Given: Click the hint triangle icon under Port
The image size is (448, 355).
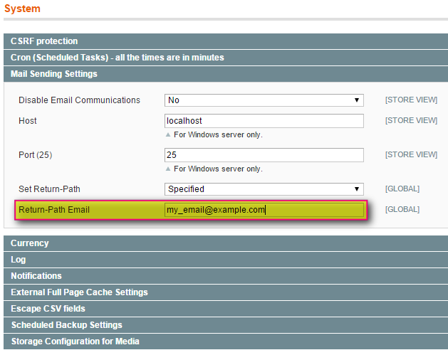Looking at the screenshot, I should (169, 169).
